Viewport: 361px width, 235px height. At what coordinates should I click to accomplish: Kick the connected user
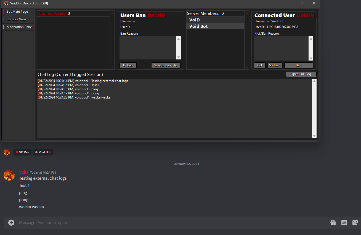click(260, 65)
